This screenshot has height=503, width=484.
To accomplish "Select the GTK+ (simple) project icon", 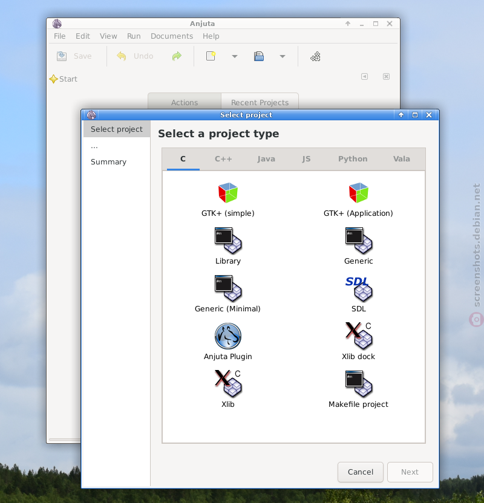I will tap(228, 193).
